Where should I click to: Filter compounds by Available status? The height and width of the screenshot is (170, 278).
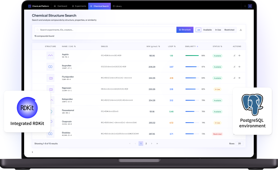point(207,30)
